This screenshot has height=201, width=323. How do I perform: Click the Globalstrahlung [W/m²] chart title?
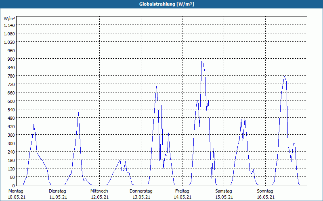point(167,4)
